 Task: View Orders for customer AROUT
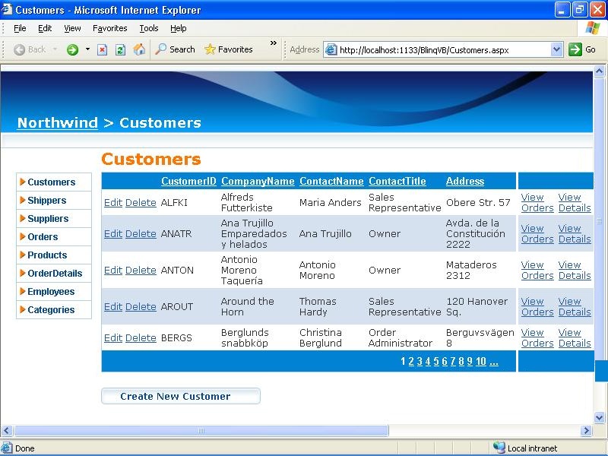click(537, 306)
